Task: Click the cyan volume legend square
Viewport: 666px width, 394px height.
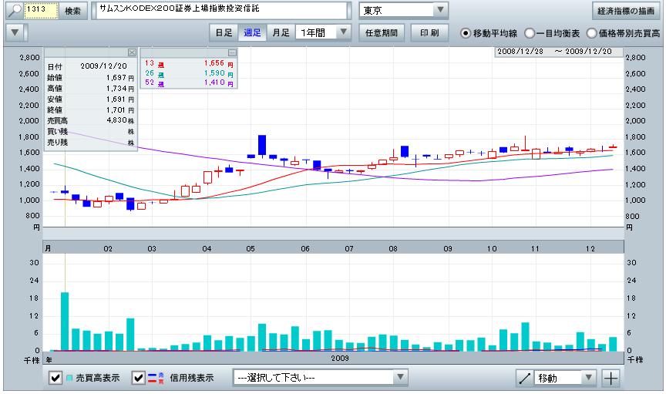Action: point(70,379)
